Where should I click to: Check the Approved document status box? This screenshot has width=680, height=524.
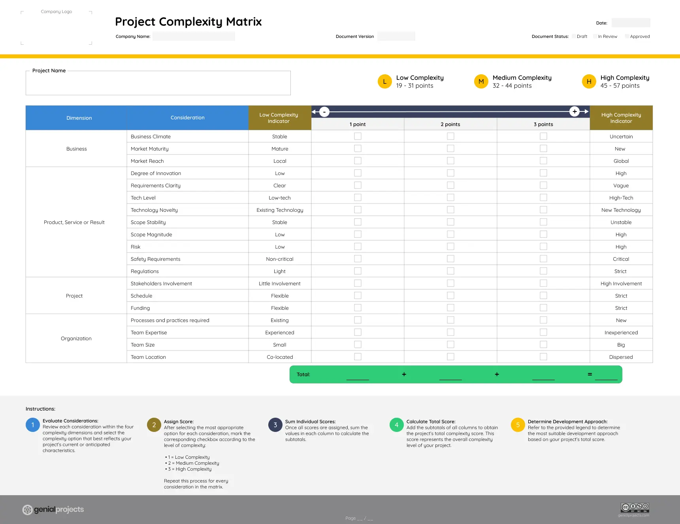(x=627, y=36)
